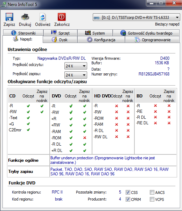Click the HD DVD column header
This screenshot has width=182, height=211.
tap(103, 96)
